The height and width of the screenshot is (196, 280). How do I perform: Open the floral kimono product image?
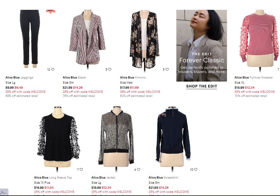point(145,40)
